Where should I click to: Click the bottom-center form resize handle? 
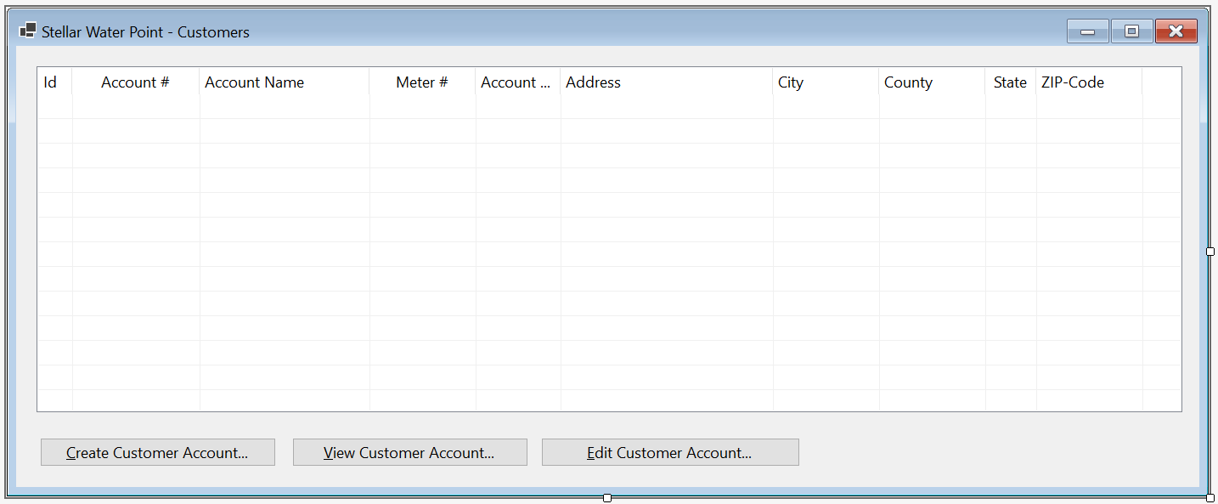tap(606, 498)
